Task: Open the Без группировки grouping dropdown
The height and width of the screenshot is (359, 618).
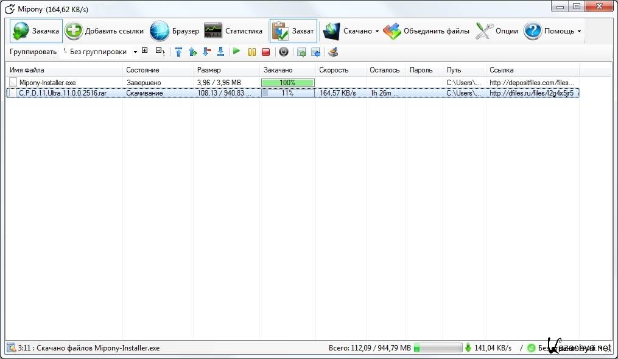Action: coord(102,52)
